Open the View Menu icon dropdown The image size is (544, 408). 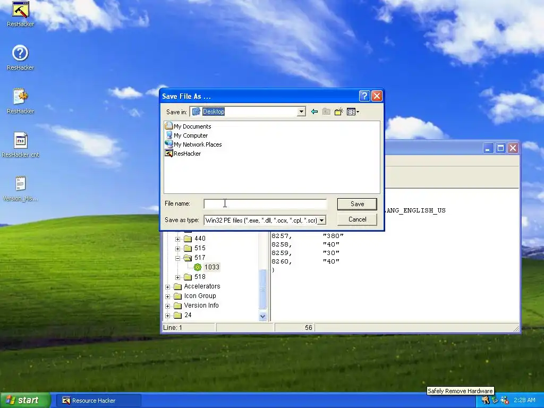point(353,112)
